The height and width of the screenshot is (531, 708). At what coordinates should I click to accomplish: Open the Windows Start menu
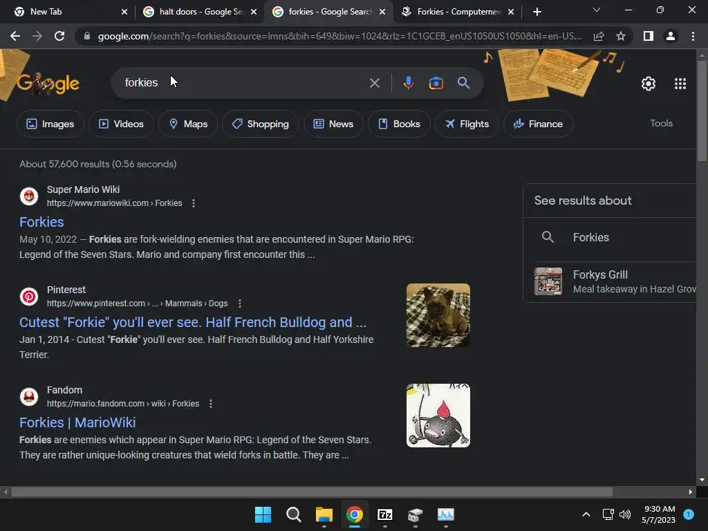pos(263,514)
